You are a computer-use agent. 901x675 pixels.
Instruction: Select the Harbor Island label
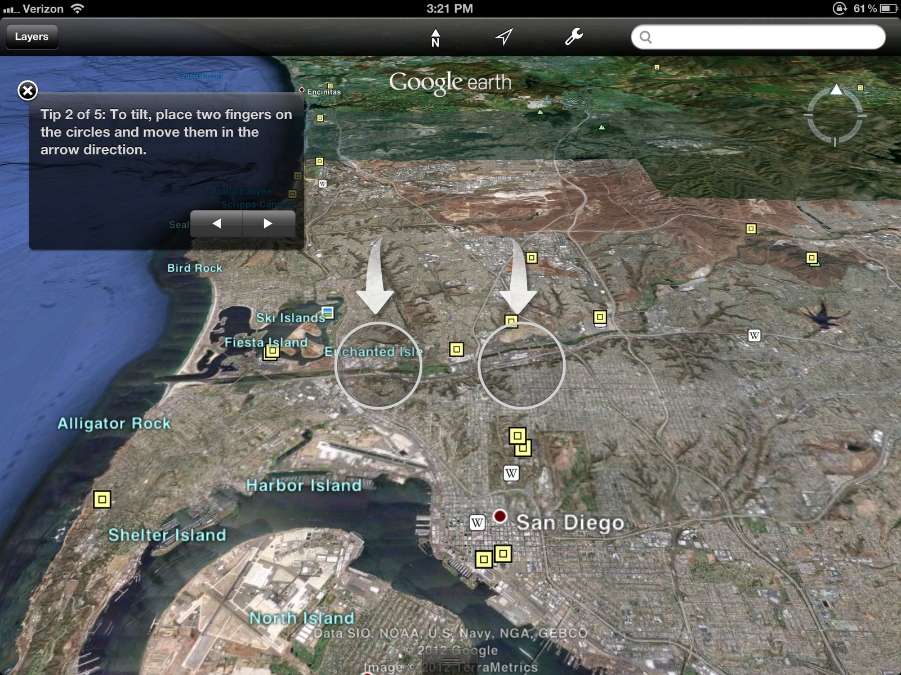[x=304, y=485]
